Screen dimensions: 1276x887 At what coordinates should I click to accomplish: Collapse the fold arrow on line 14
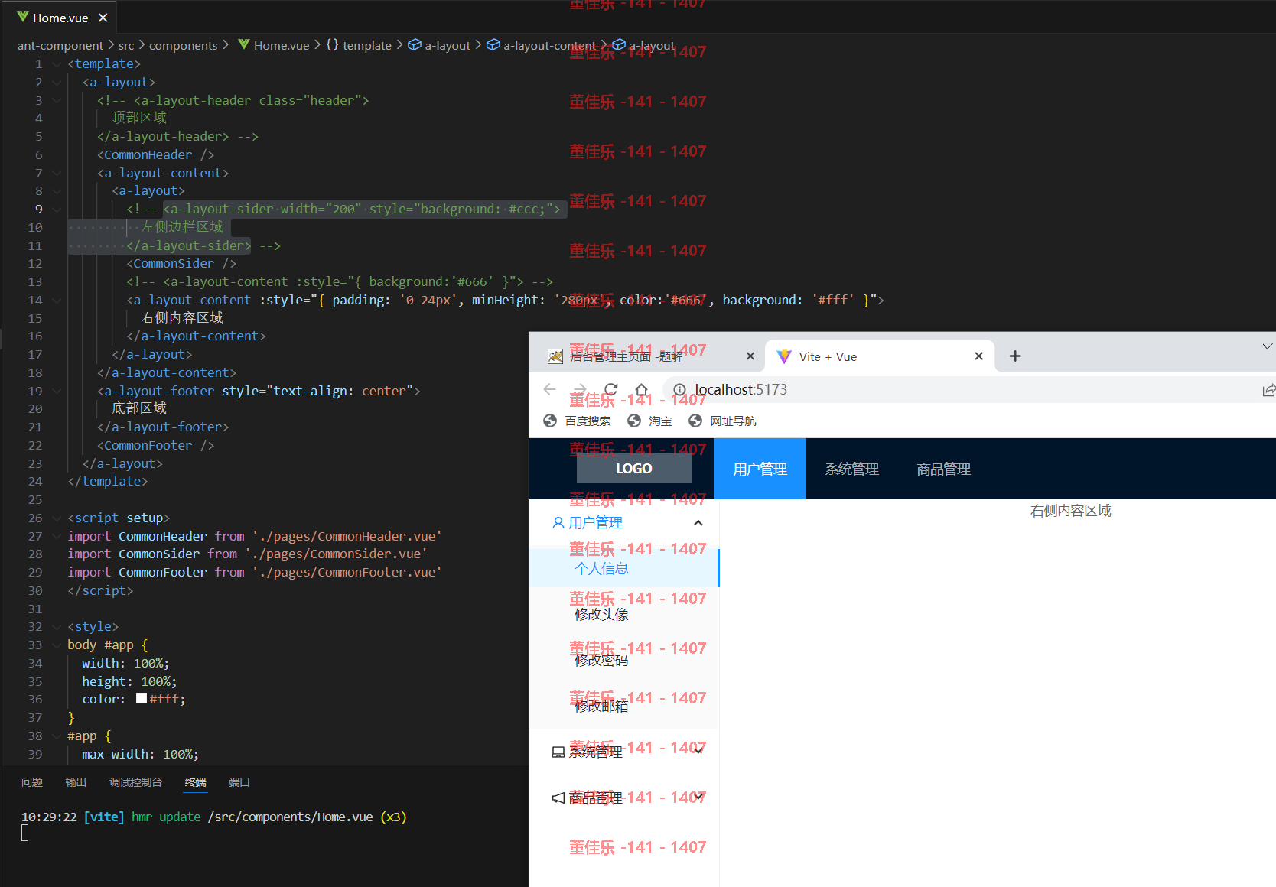click(57, 301)
